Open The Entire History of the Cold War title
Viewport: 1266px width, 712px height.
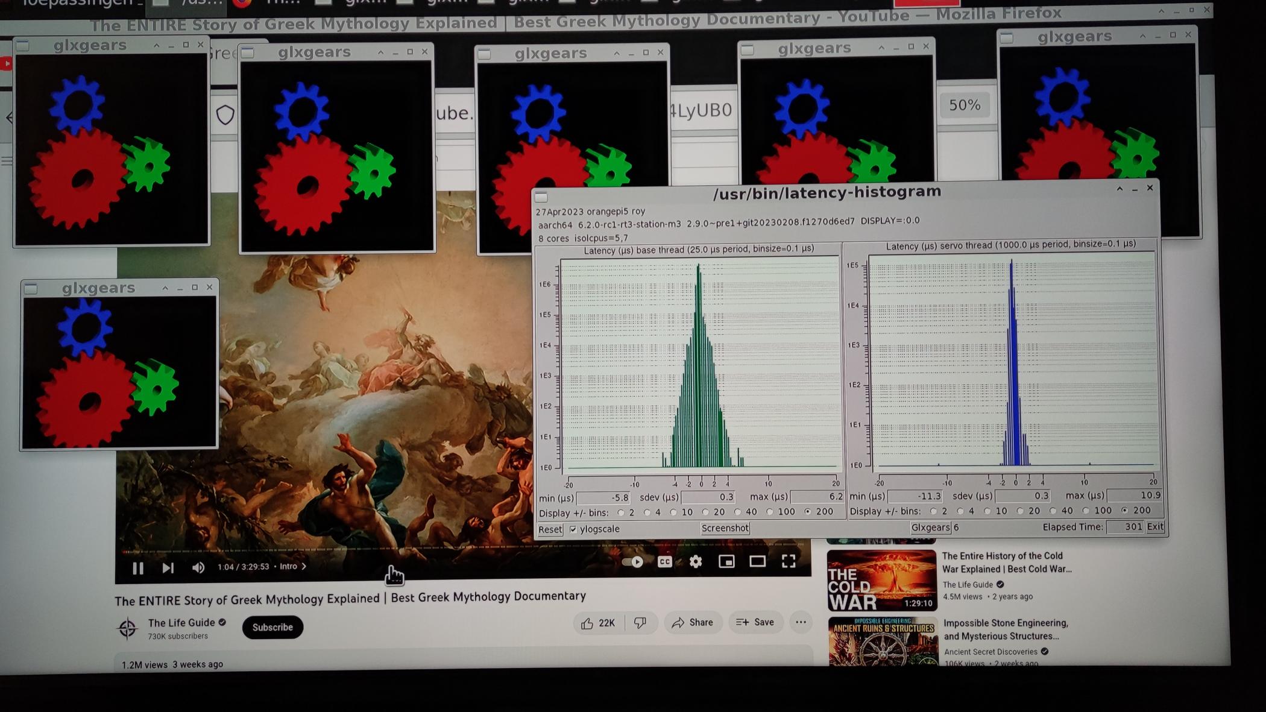click(1007, 562)
